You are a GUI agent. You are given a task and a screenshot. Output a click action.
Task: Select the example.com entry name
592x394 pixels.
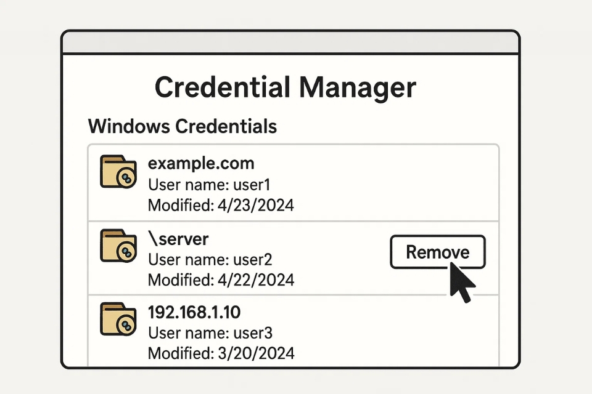(x=201, y=164)
